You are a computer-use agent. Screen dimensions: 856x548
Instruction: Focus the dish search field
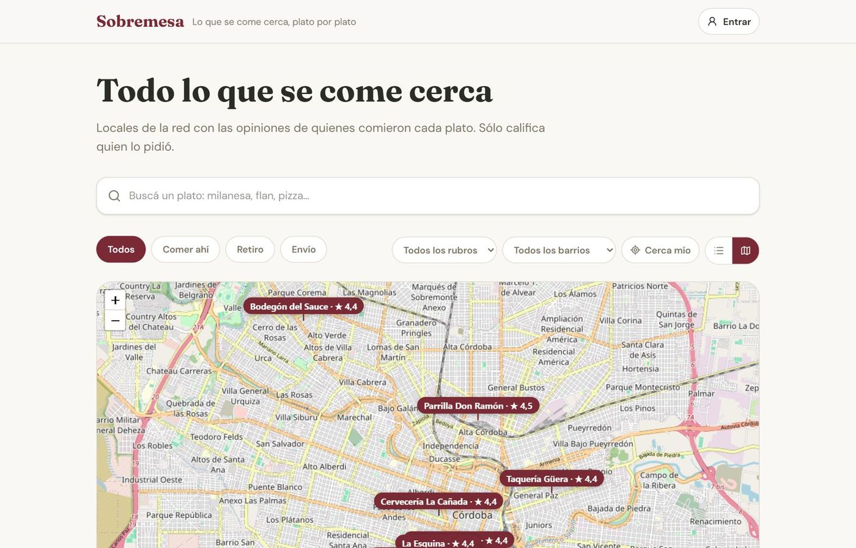coord(428,195)
